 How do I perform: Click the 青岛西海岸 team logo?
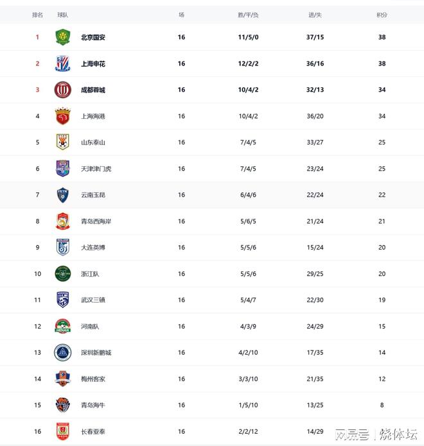click(62, 221)
